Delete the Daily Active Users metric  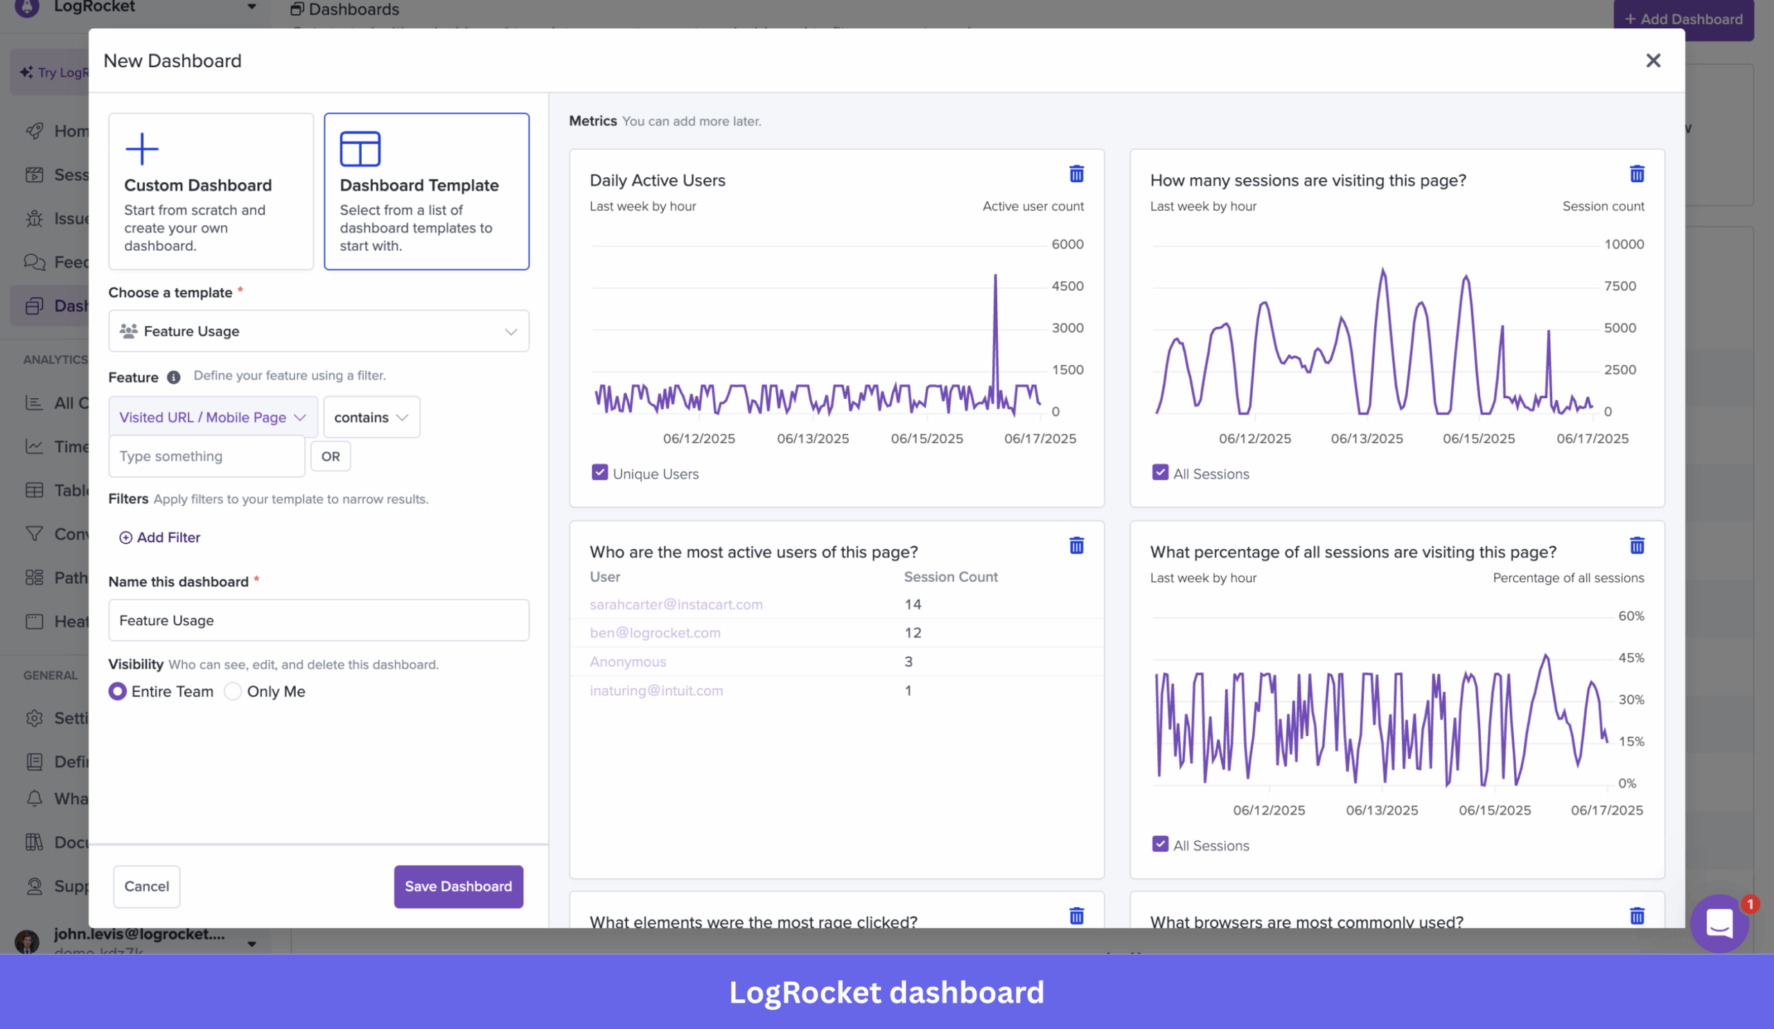1076,174
